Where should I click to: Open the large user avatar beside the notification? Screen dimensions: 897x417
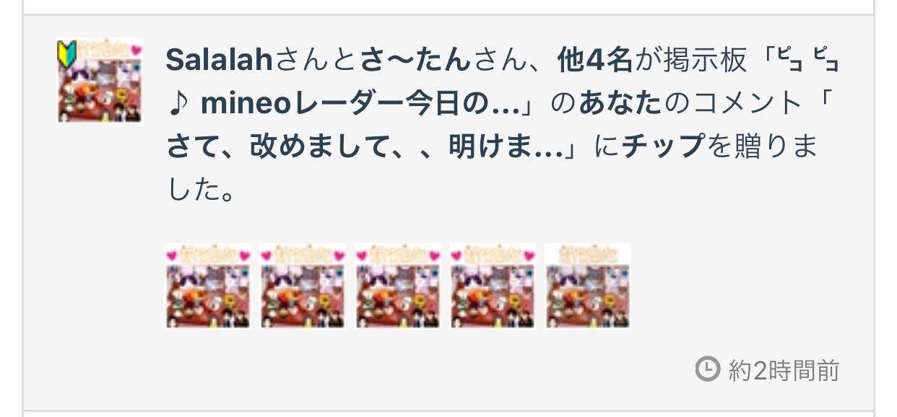tap(100, 80)
